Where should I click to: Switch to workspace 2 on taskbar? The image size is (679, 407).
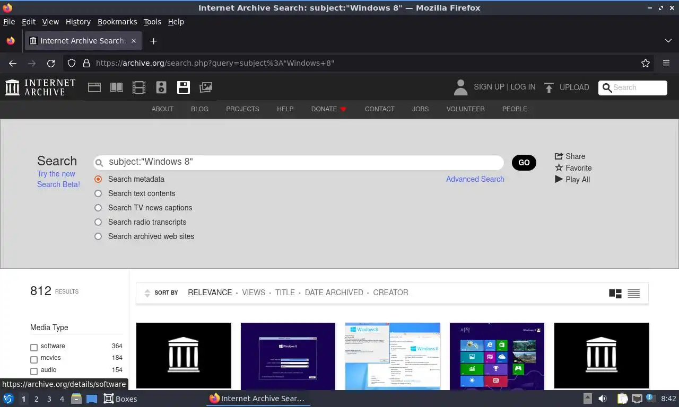[x=37, y=399]
